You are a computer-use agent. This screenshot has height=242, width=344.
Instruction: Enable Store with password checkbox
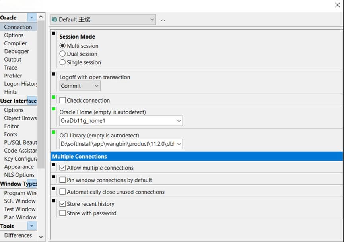click(x=62, y=213)
